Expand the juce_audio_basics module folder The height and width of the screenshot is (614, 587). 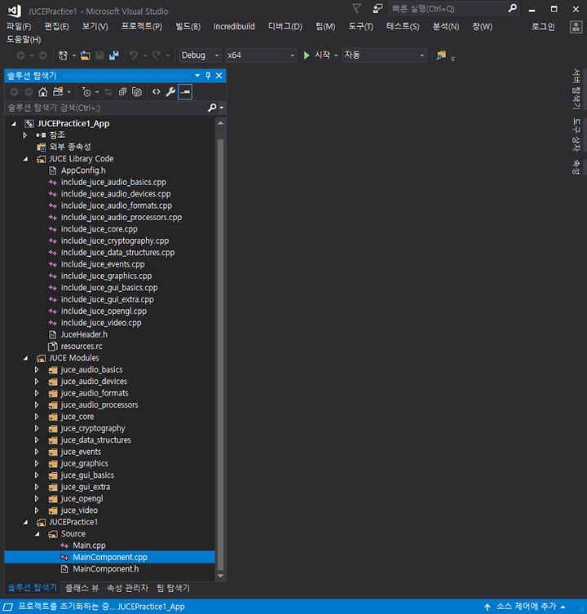pyautogui.click(x=37, y=369)
